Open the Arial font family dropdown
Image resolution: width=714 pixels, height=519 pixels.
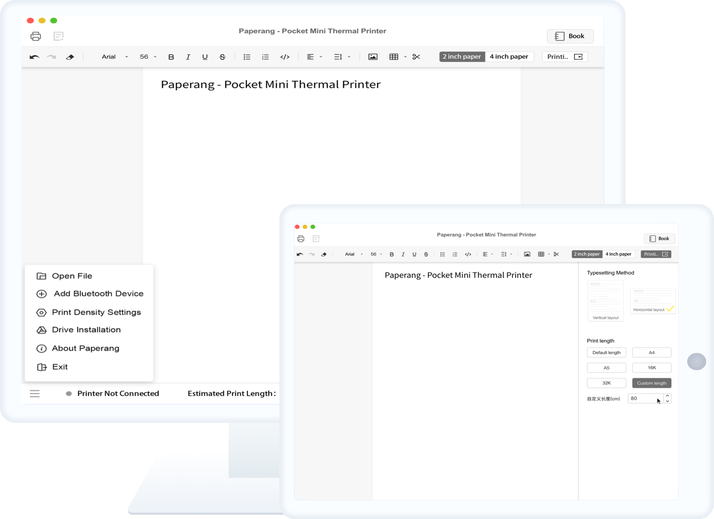113,56
